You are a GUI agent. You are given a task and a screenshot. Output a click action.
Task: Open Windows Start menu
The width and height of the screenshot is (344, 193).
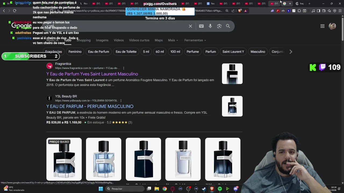pyautogui.click(x=101, y=189)
